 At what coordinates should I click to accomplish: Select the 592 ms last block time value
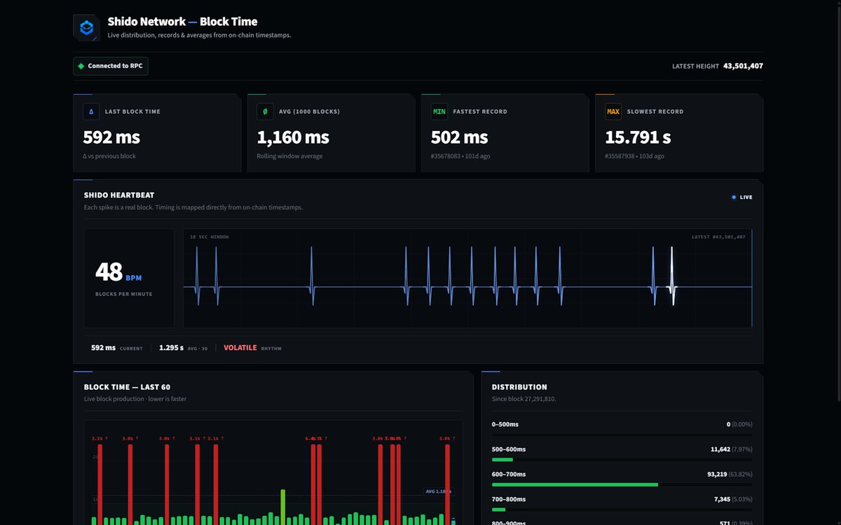click(x=111, y=137)
